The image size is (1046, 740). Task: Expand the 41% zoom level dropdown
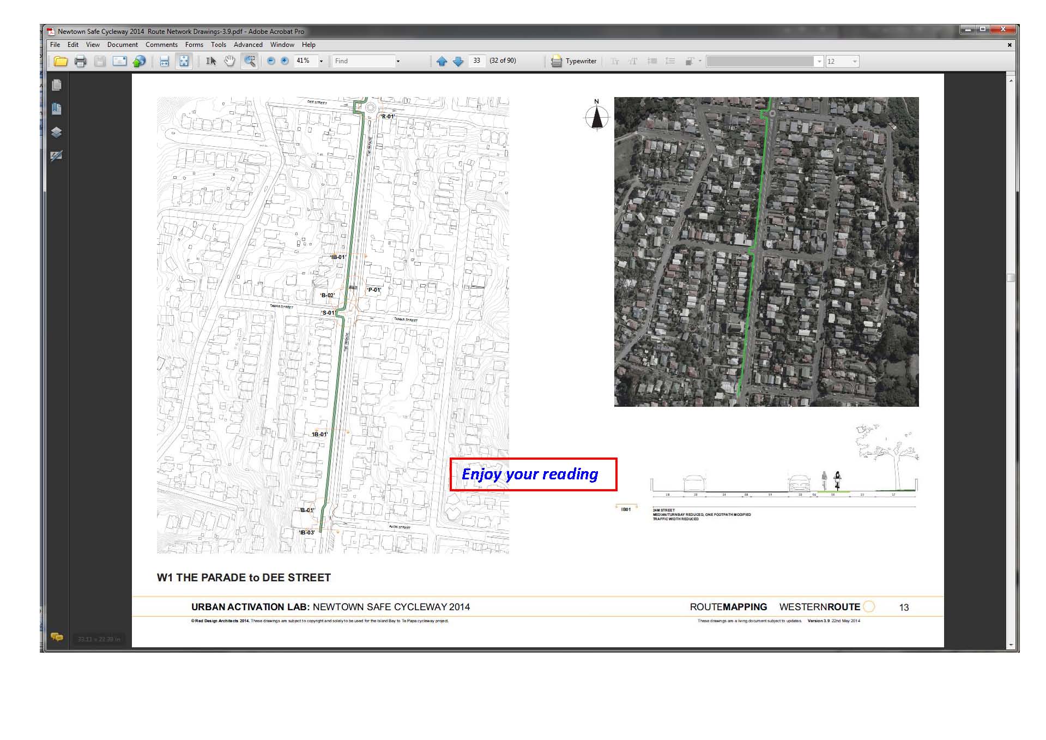pos(321,61)
